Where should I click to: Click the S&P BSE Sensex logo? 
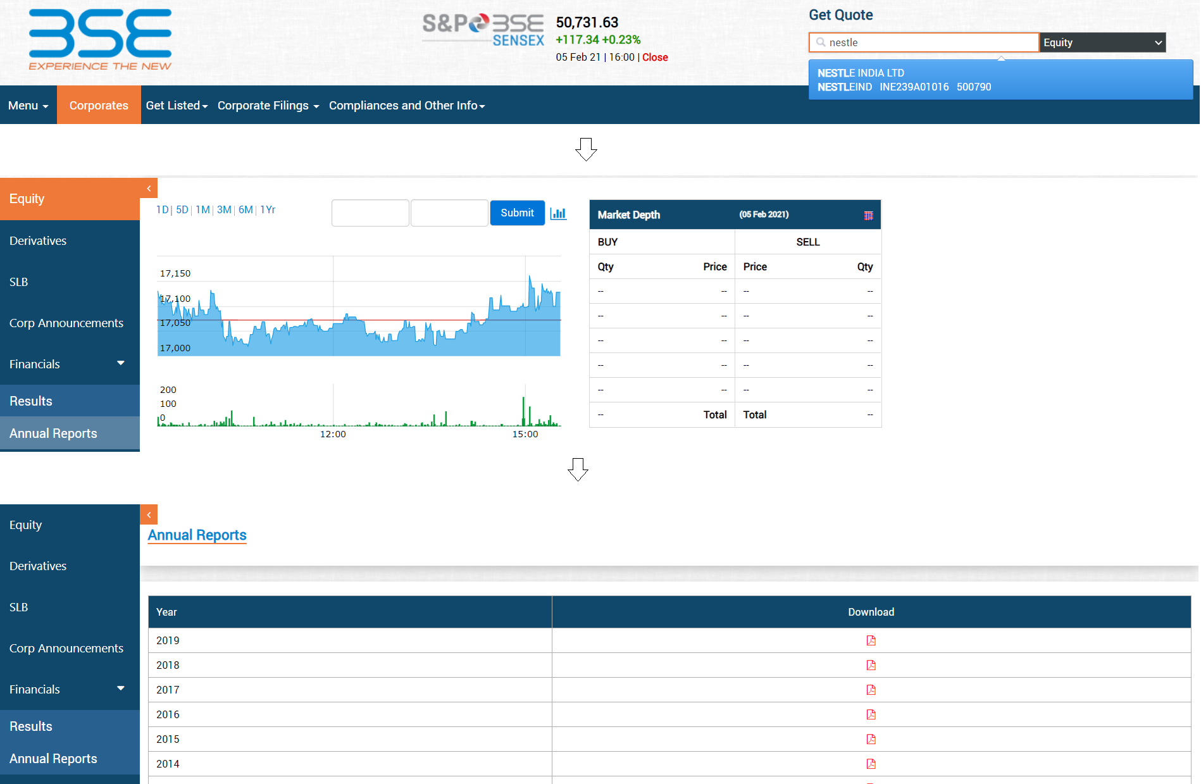[483, 30]
